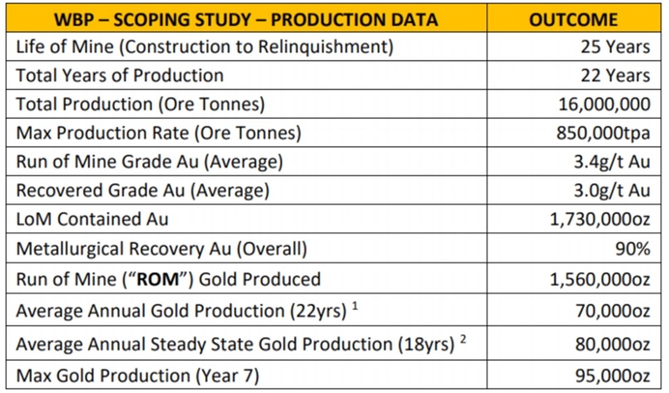This screenshot has width=669, height=393.
Task: Click the WBP Scoping Study Production Data header
Action: coord(246,20)
